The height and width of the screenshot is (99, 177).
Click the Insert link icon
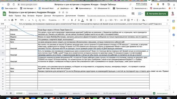pos(121,20)
